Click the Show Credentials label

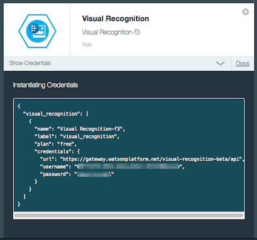pos(30,63)
